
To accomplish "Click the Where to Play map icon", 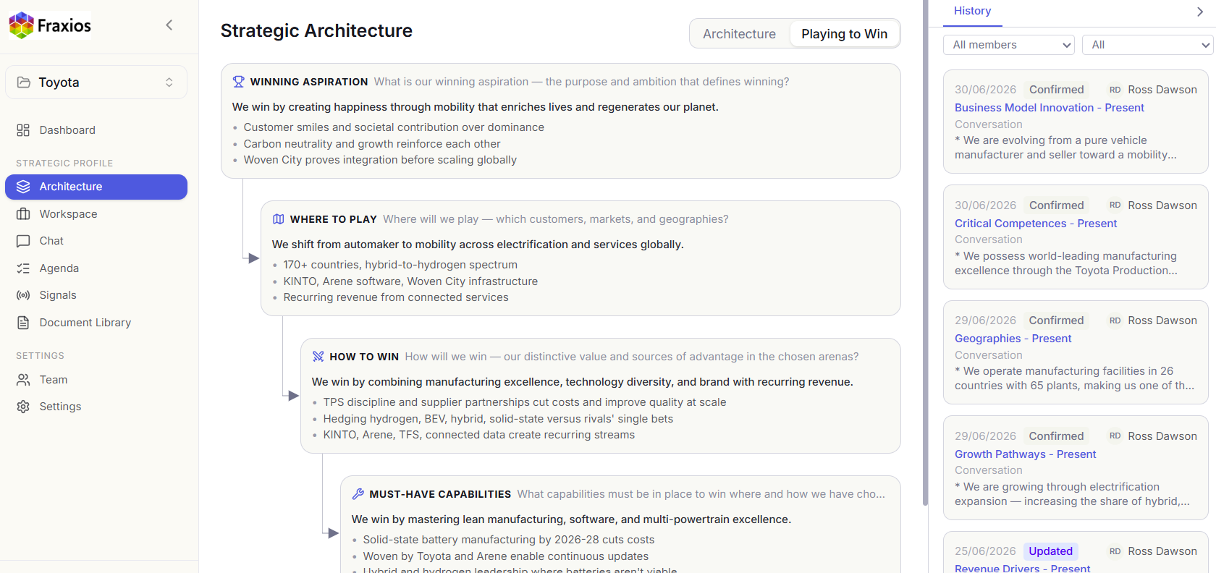I will click(x=278, y=219).
